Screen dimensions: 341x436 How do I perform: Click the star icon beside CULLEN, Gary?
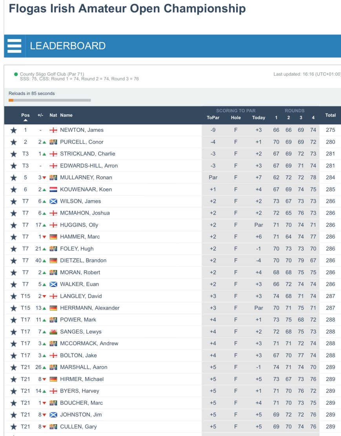tap(14, 427)
